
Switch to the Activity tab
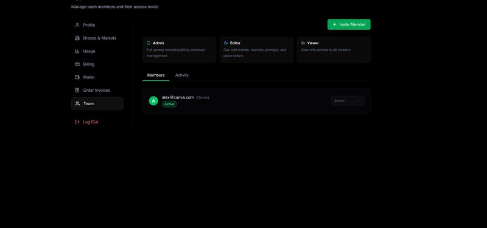[x=181, y=75]
